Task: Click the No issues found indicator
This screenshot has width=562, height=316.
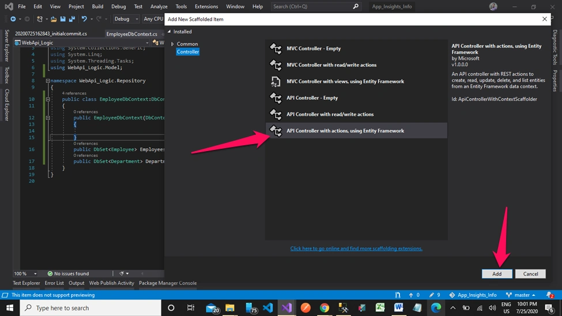Action: (x=68, y=274)
